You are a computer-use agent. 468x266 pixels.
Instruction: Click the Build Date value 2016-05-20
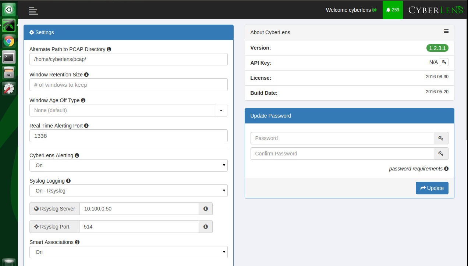click(x=437, y=92)
